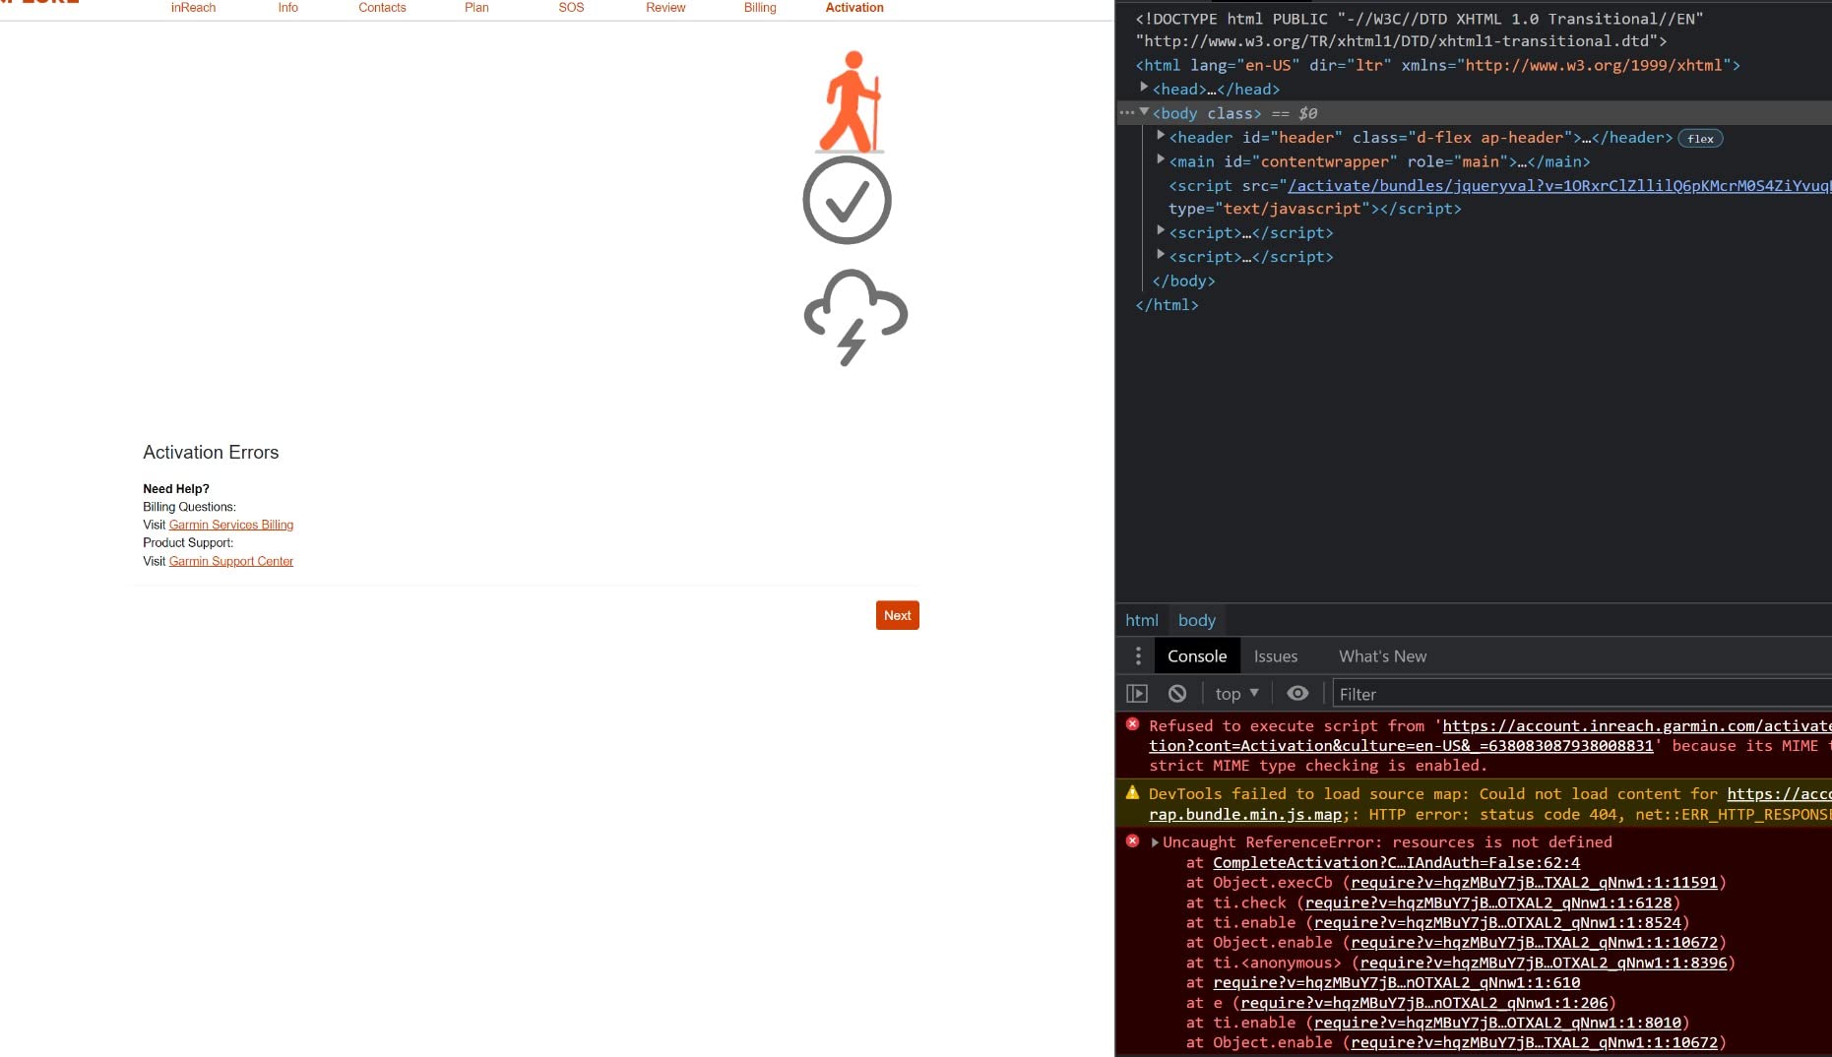Switch to the SOS tab
This screenshot has width=1832, height=1057.
571,8
